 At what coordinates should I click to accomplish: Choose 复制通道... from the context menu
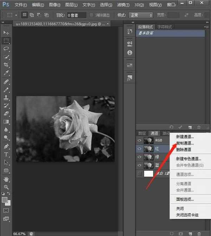[x=185, y=143]
